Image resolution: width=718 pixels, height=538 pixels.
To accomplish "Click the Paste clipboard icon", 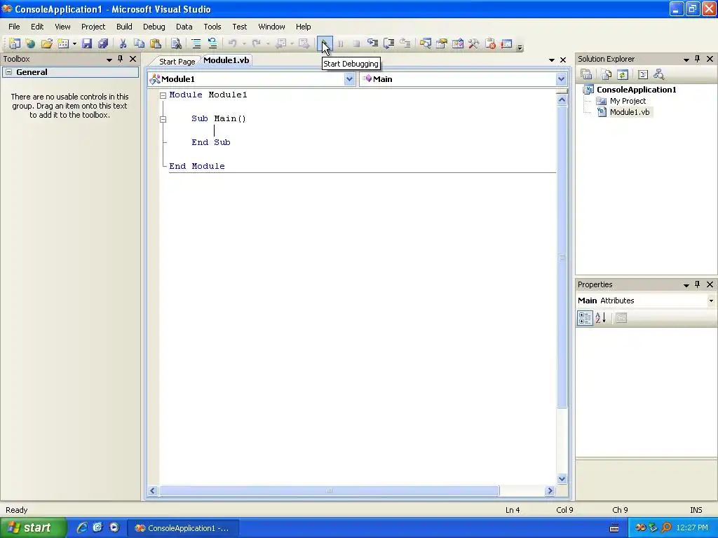I will (156, 43).
